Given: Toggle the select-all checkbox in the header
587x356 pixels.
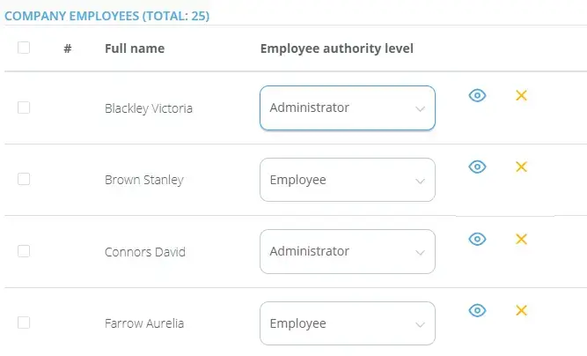Looking at the screenshot, I should pyautogui.click(x=24, y=48).
